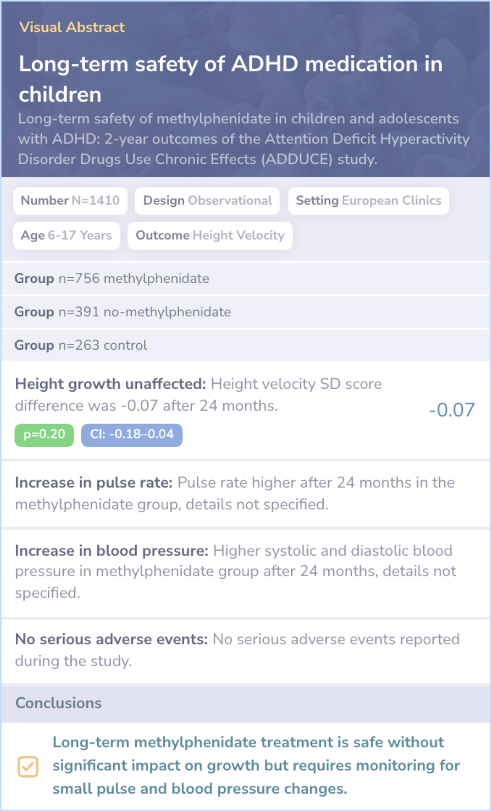Select the Height growth unaffected finding
The image size is (491, 811).
coord(245,410)
